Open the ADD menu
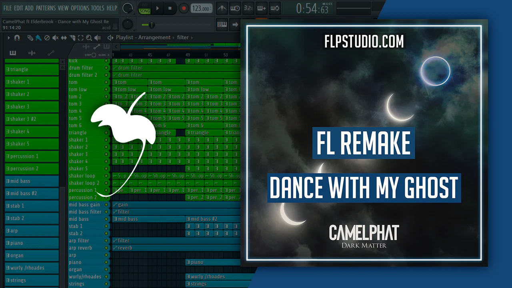Screen dimensions: 512x288 (x=29, y=8)
